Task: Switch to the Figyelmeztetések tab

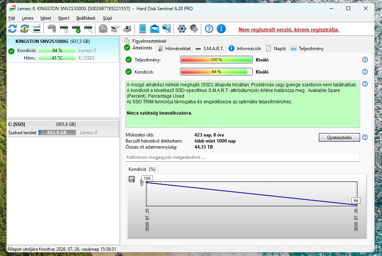Action: point(146,41)
